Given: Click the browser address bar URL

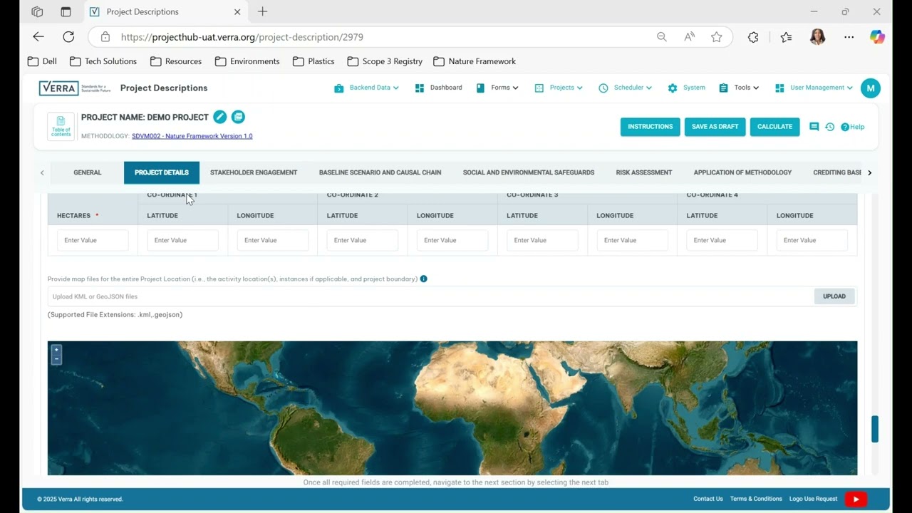Looking at the screenshot, I should tap(242, 37).
